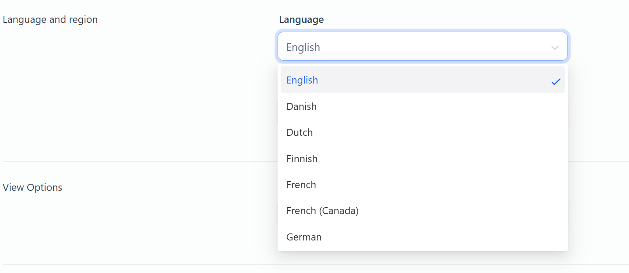Click the checkmark beside English
The width and height of the screenshot is (629, 273).
[556, 80]
